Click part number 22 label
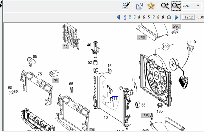204x132 pixels. pyautogui.click(x=66, y=46)
